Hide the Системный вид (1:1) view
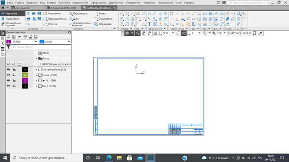Viewport: 289px width, 162px height. [8, 70]
